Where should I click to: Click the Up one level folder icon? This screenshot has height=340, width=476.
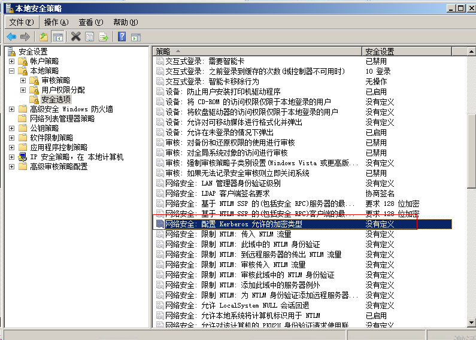tap(44, 37)
